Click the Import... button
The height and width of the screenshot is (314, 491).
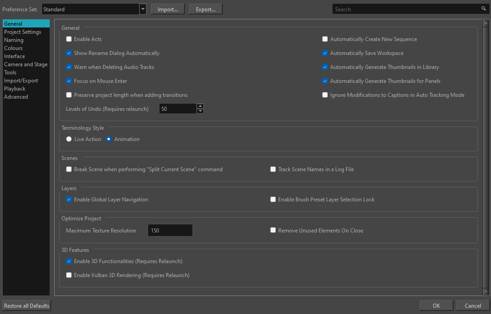coord(168,9)
